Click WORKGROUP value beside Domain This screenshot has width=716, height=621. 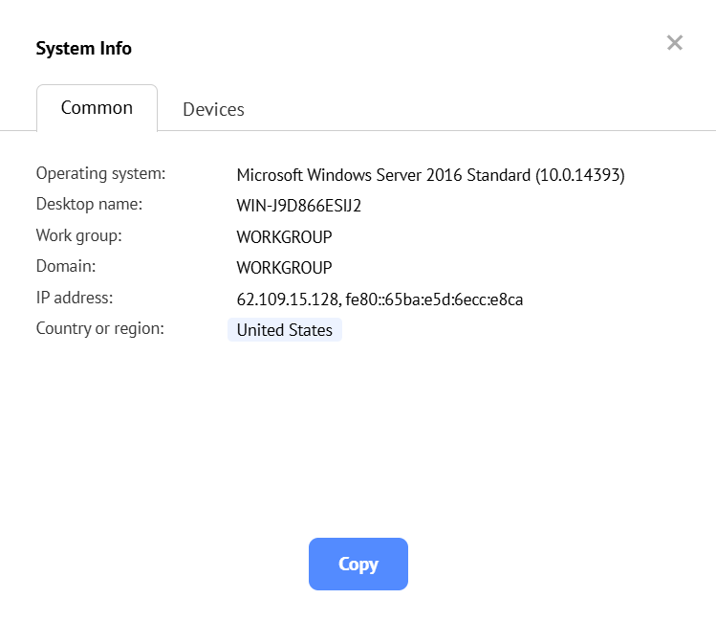click(284, 268)
